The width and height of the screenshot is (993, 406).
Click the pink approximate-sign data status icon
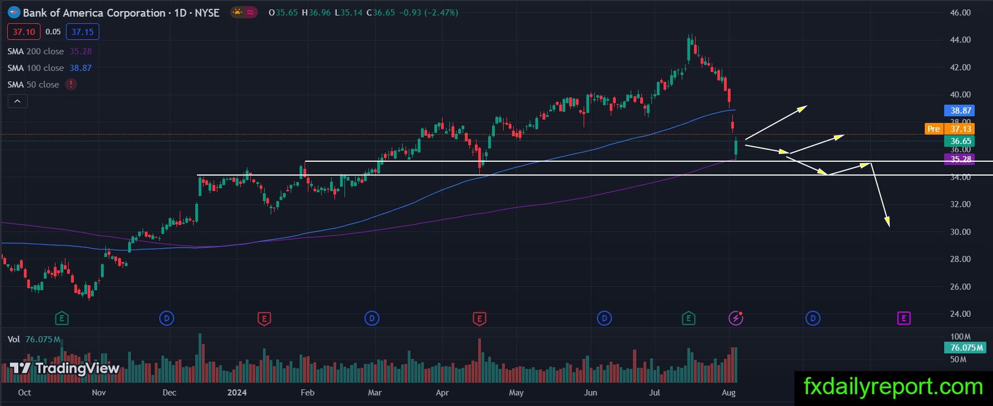250,12
